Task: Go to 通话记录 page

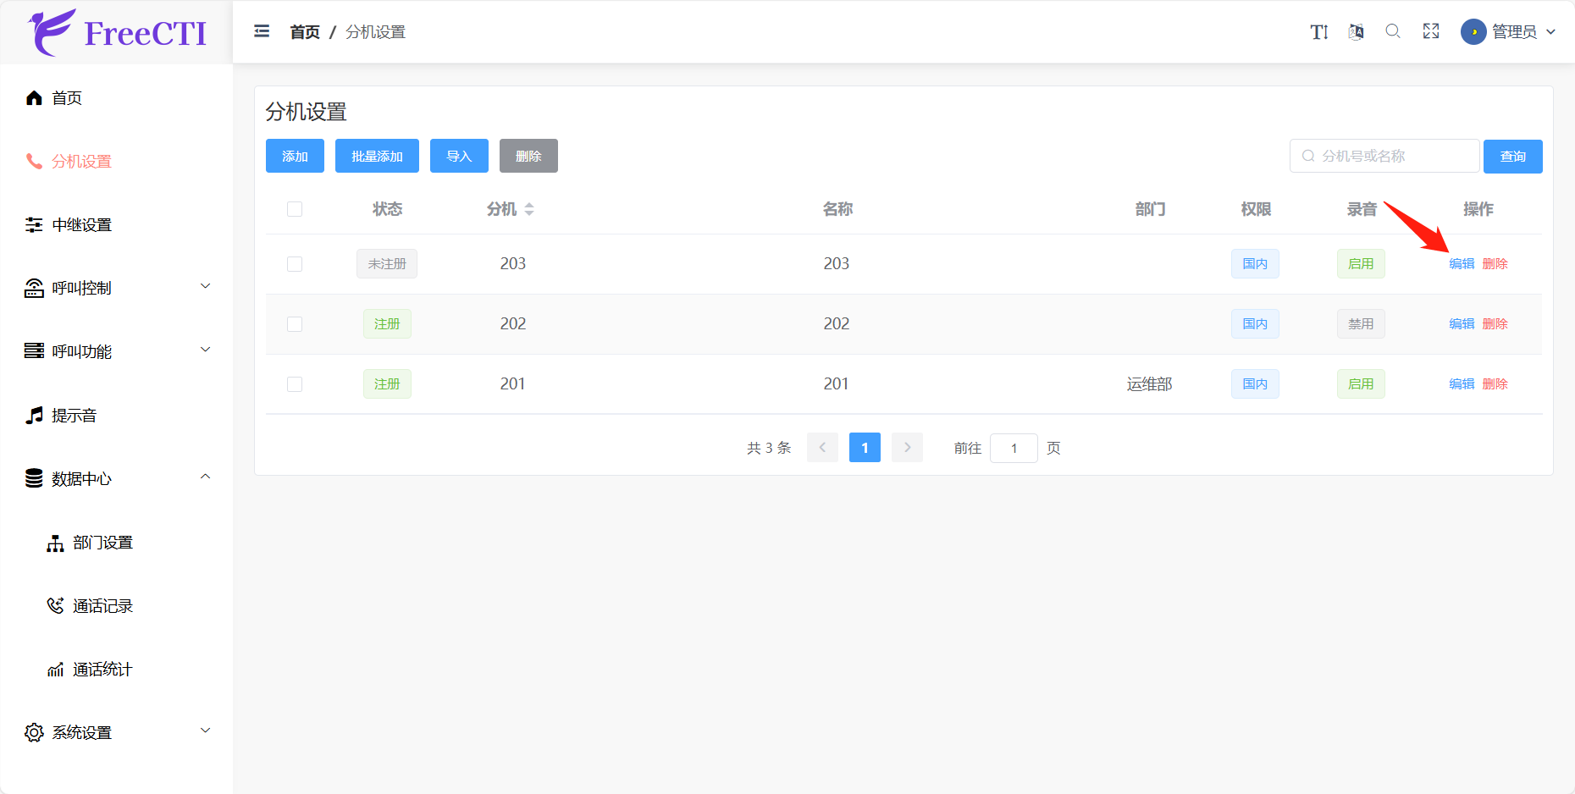Action: point(102,606)
